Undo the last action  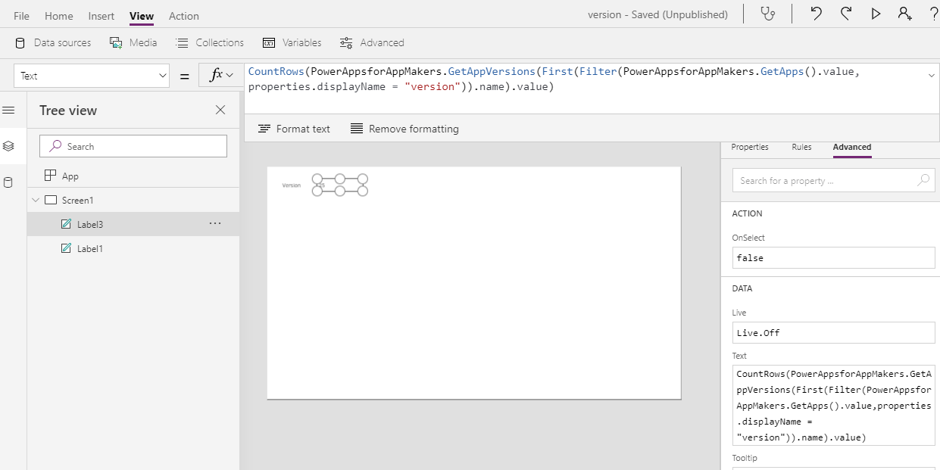point(816,14)
